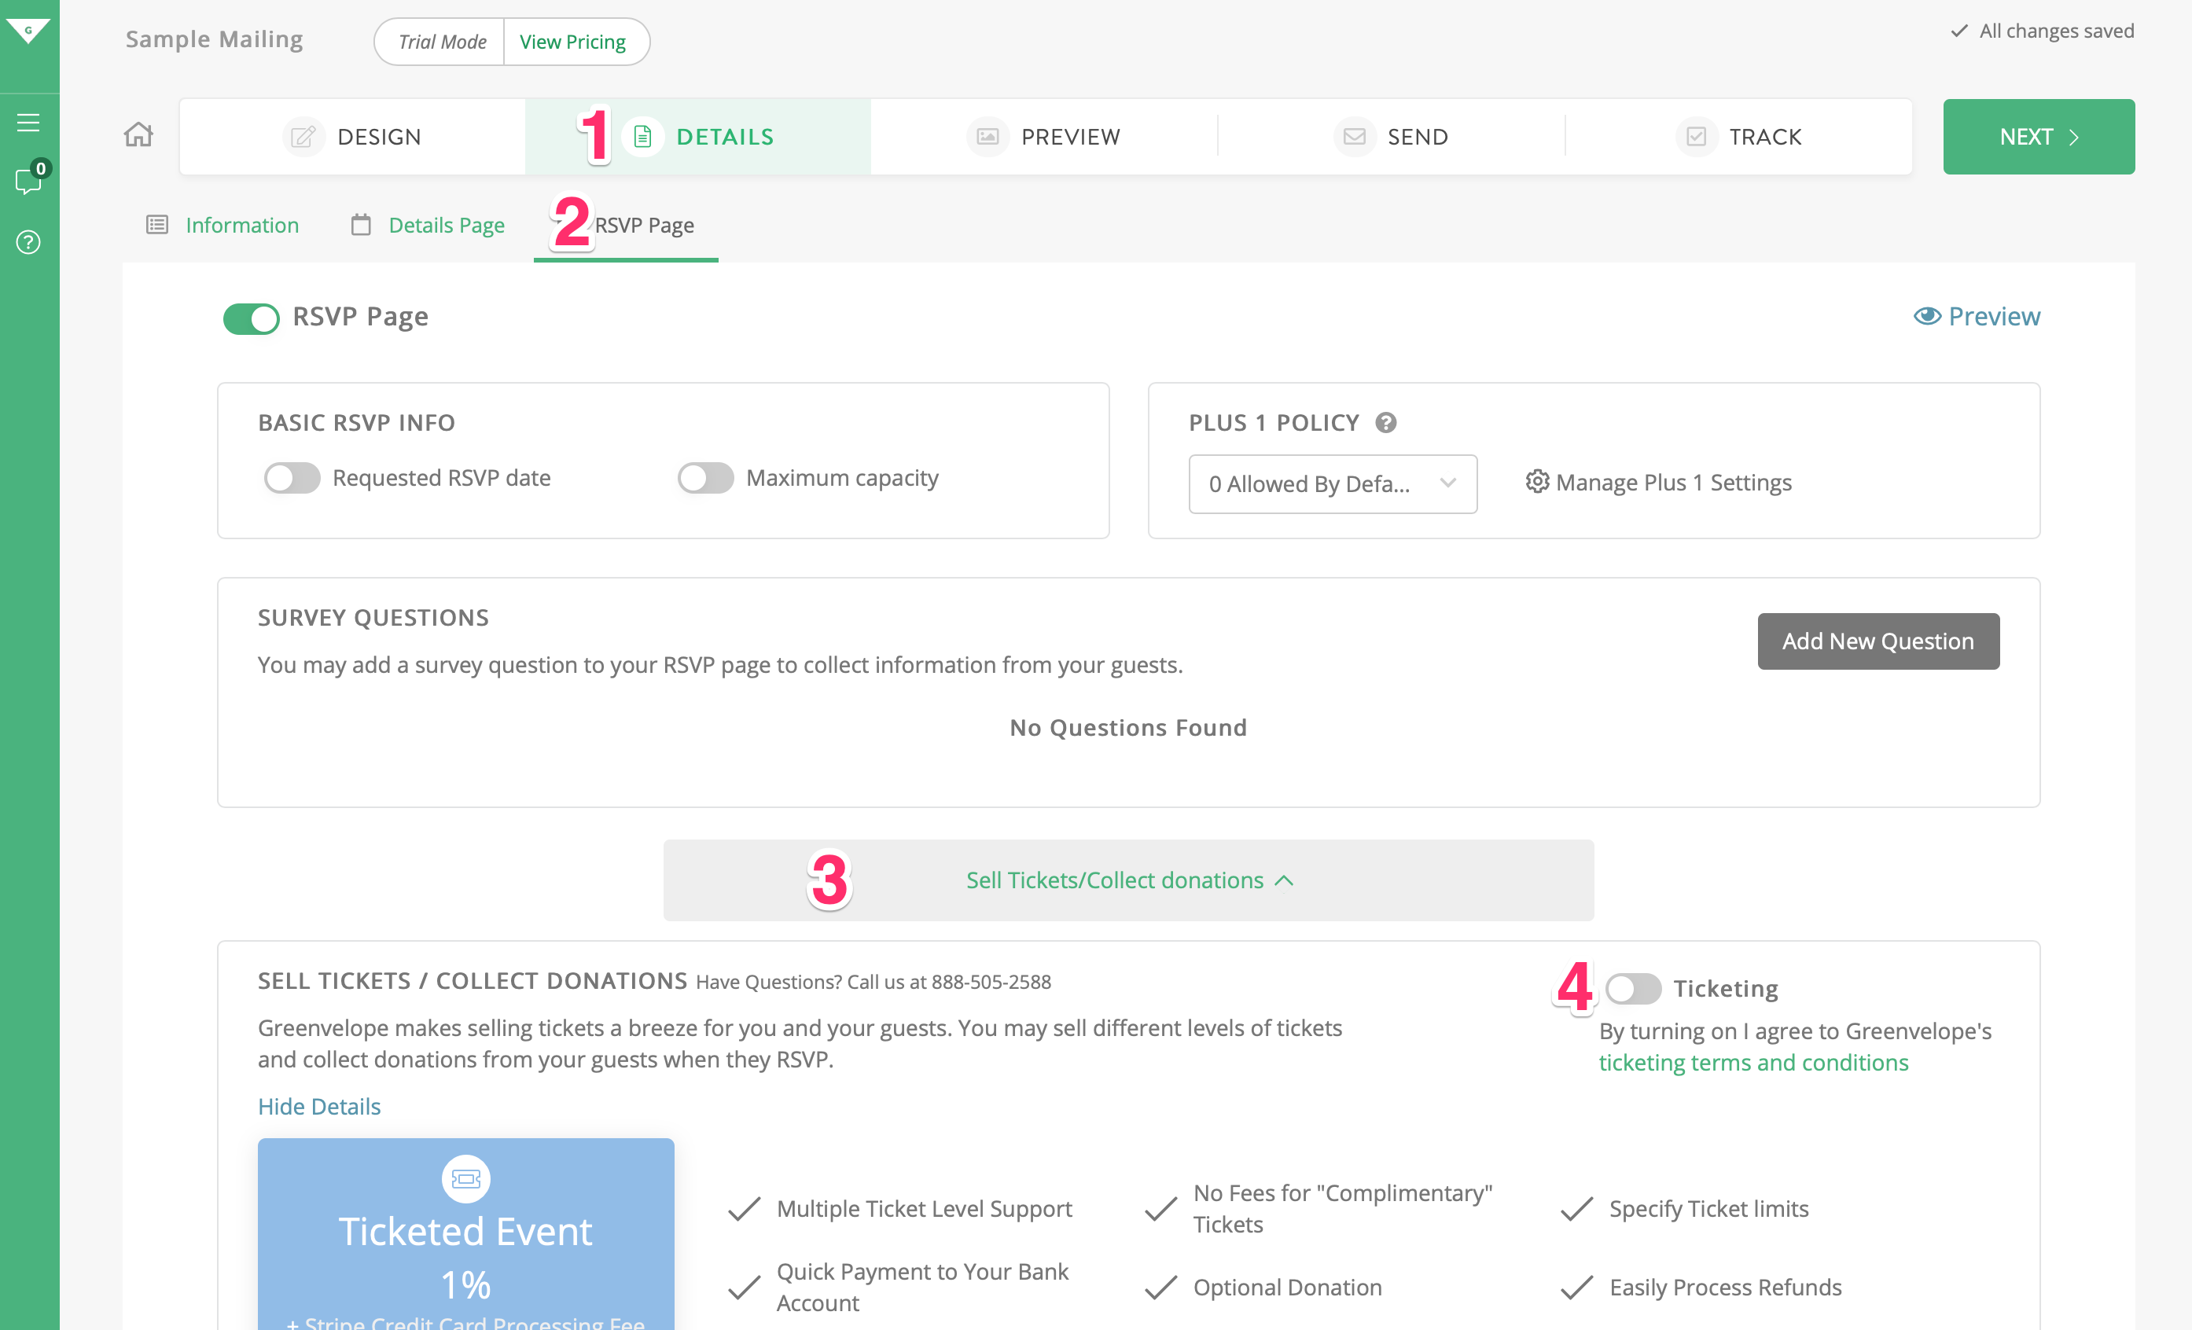Click Add New Question button
Viewport: 2192px width, 1330px height.
[1878, 641]
